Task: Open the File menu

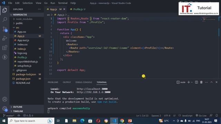Action: [10, 3]
